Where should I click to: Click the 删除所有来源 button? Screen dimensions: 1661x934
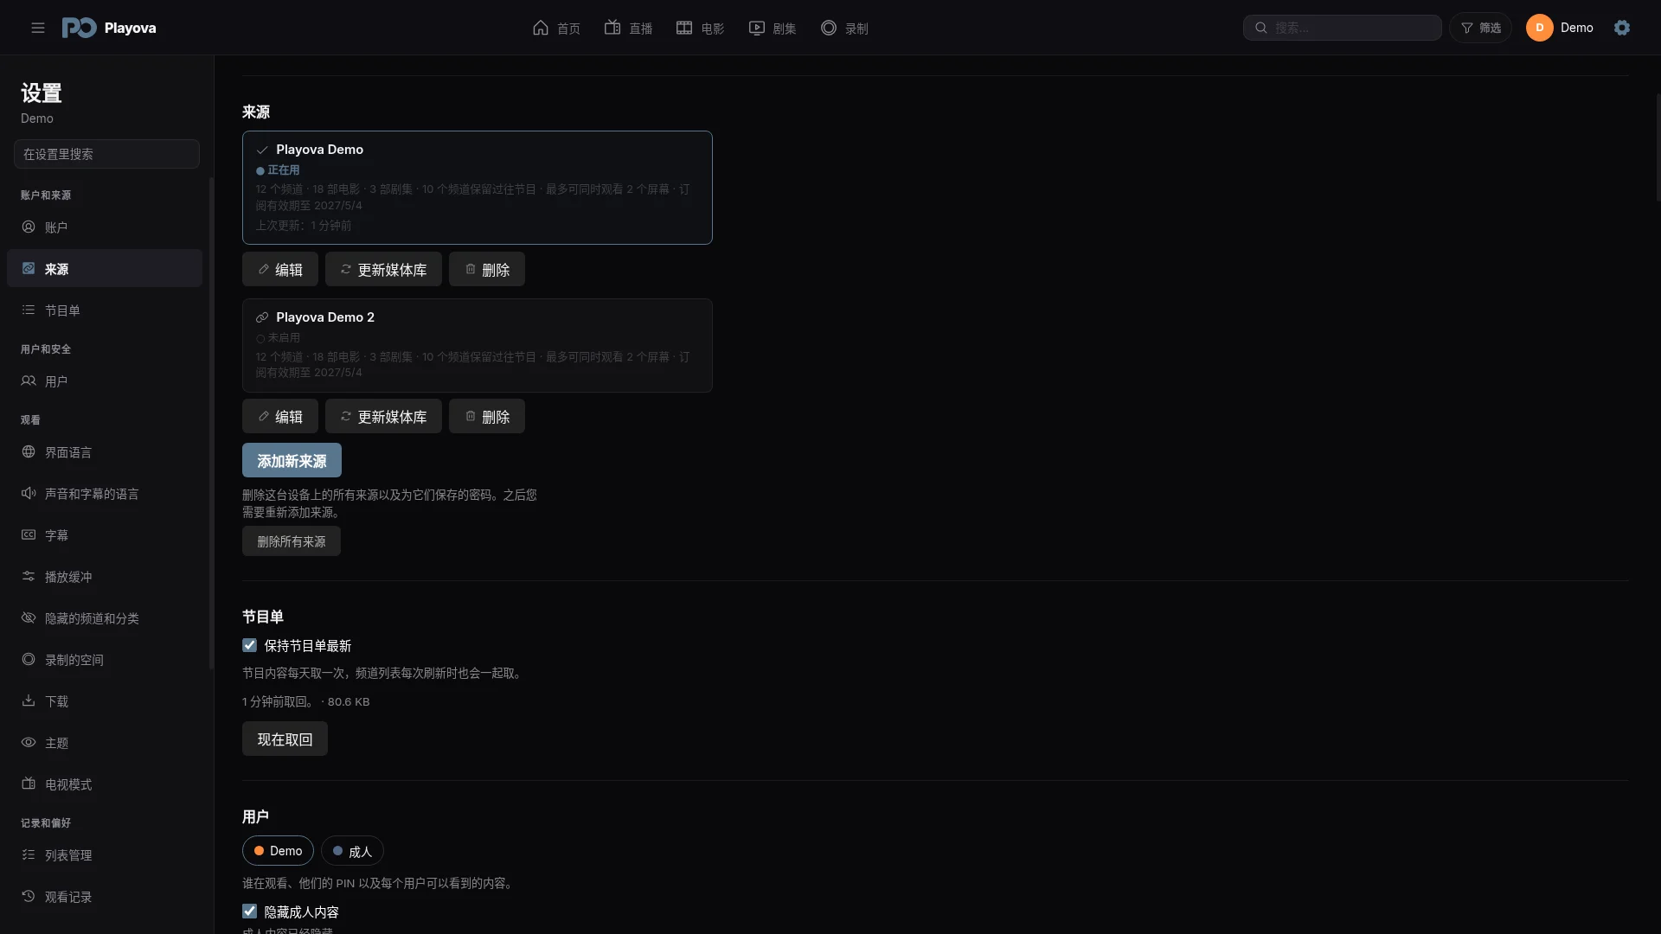tap(292, 541)
